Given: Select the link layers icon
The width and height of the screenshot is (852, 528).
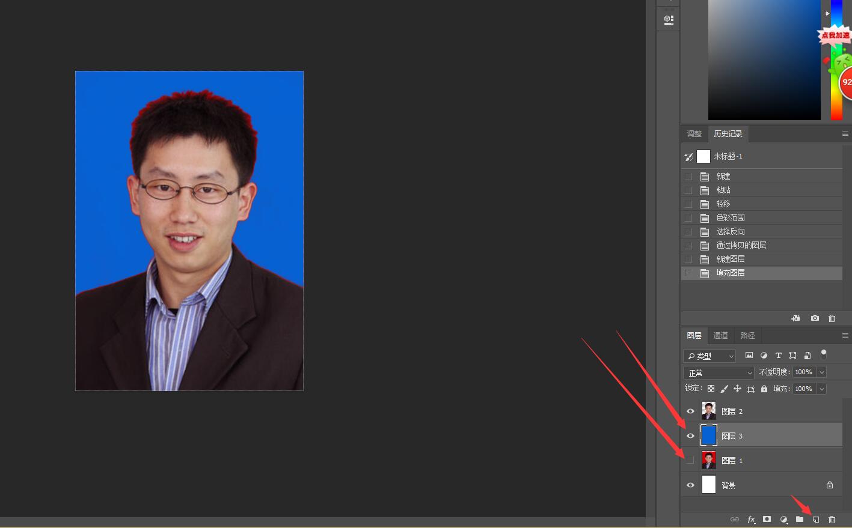Looking at the screenshot, I should (735, 519).
